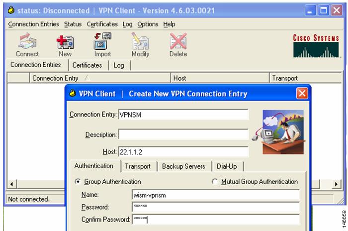Sort by Connection Entry column header

[x=100, y=78]
